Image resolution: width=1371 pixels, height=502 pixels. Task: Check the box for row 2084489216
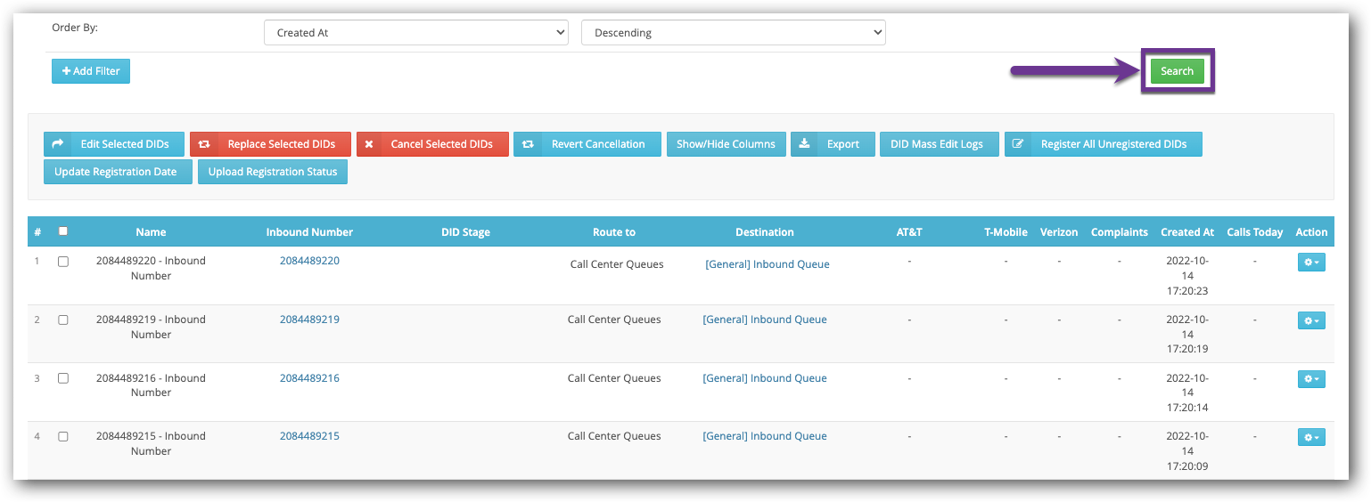click(x=62, y=378)
